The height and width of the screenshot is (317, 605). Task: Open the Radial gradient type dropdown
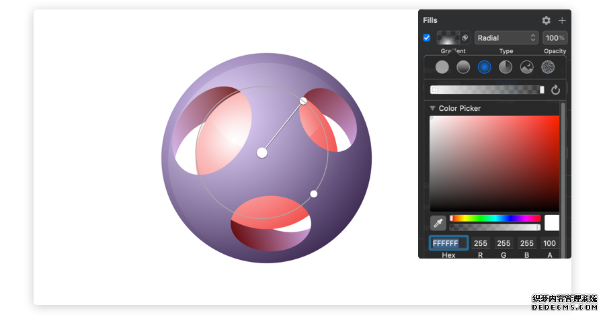pos(506,38)
